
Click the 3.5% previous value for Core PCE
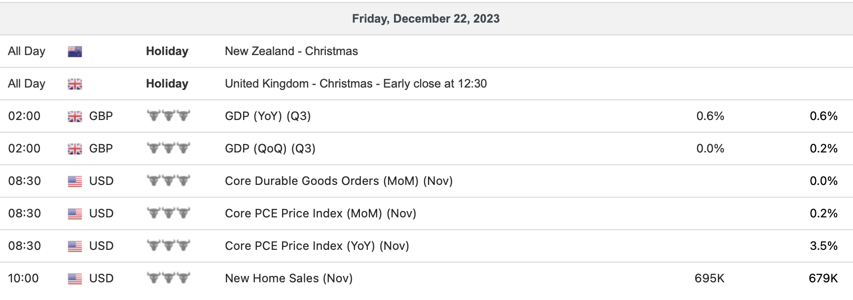[823, 246]
